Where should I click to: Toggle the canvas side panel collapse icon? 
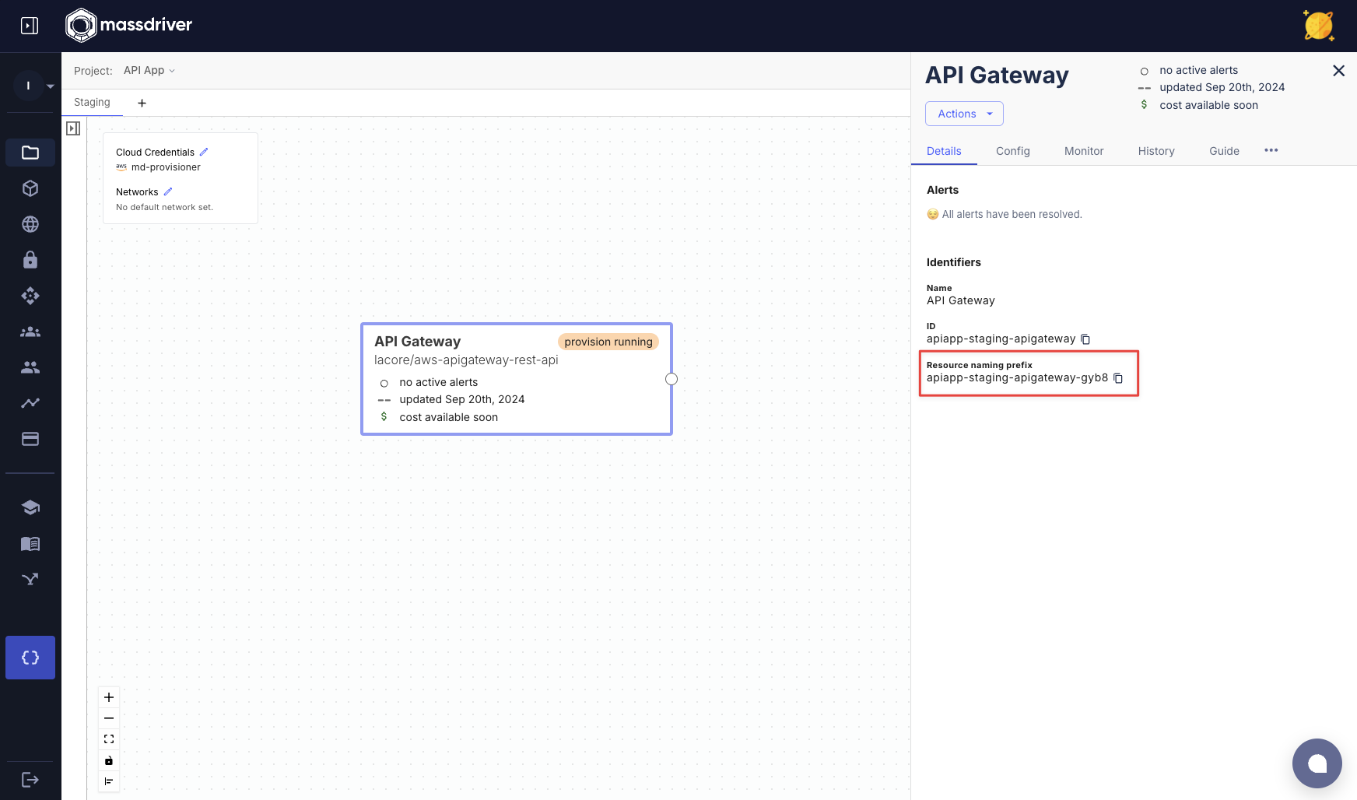pyautogui.click(x=73, y=128)
